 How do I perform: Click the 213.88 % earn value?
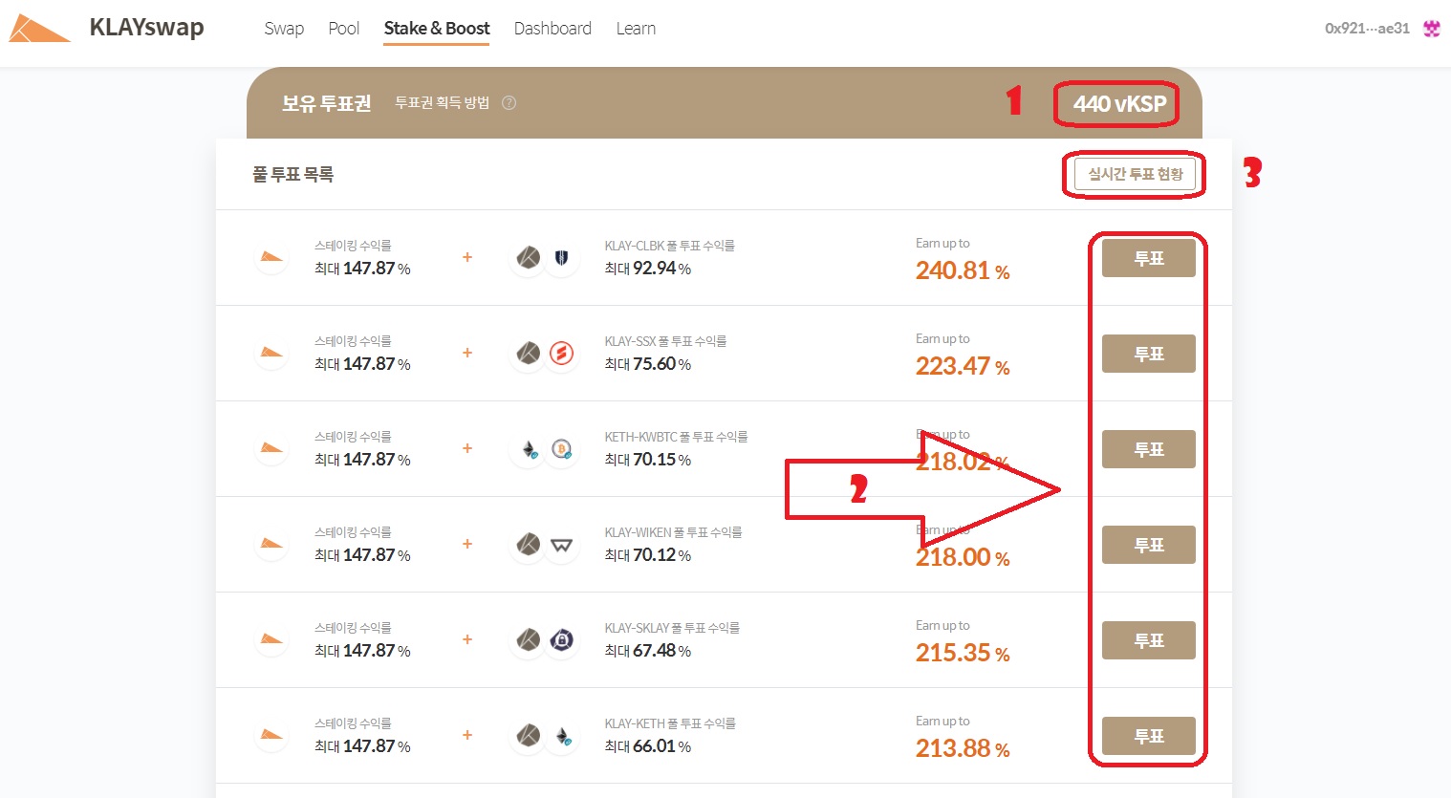pos(963,748)
